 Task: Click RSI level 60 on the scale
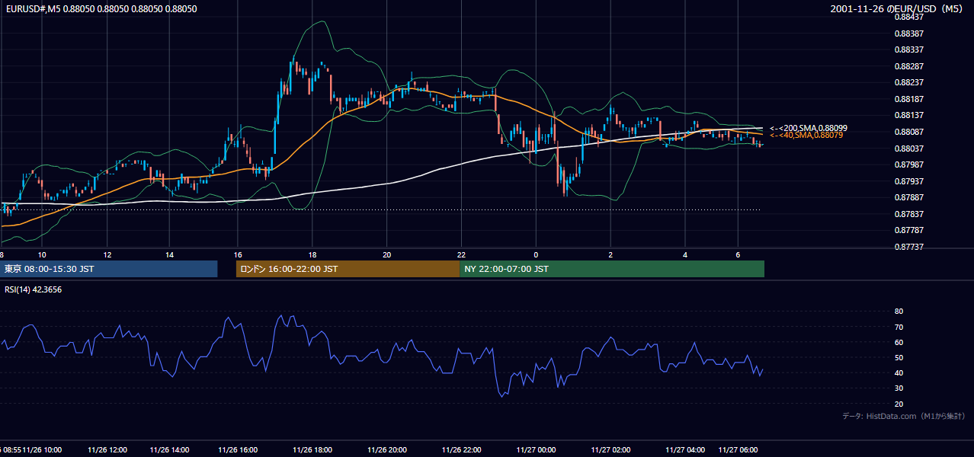pyautogui.click(x=899, y=342)
